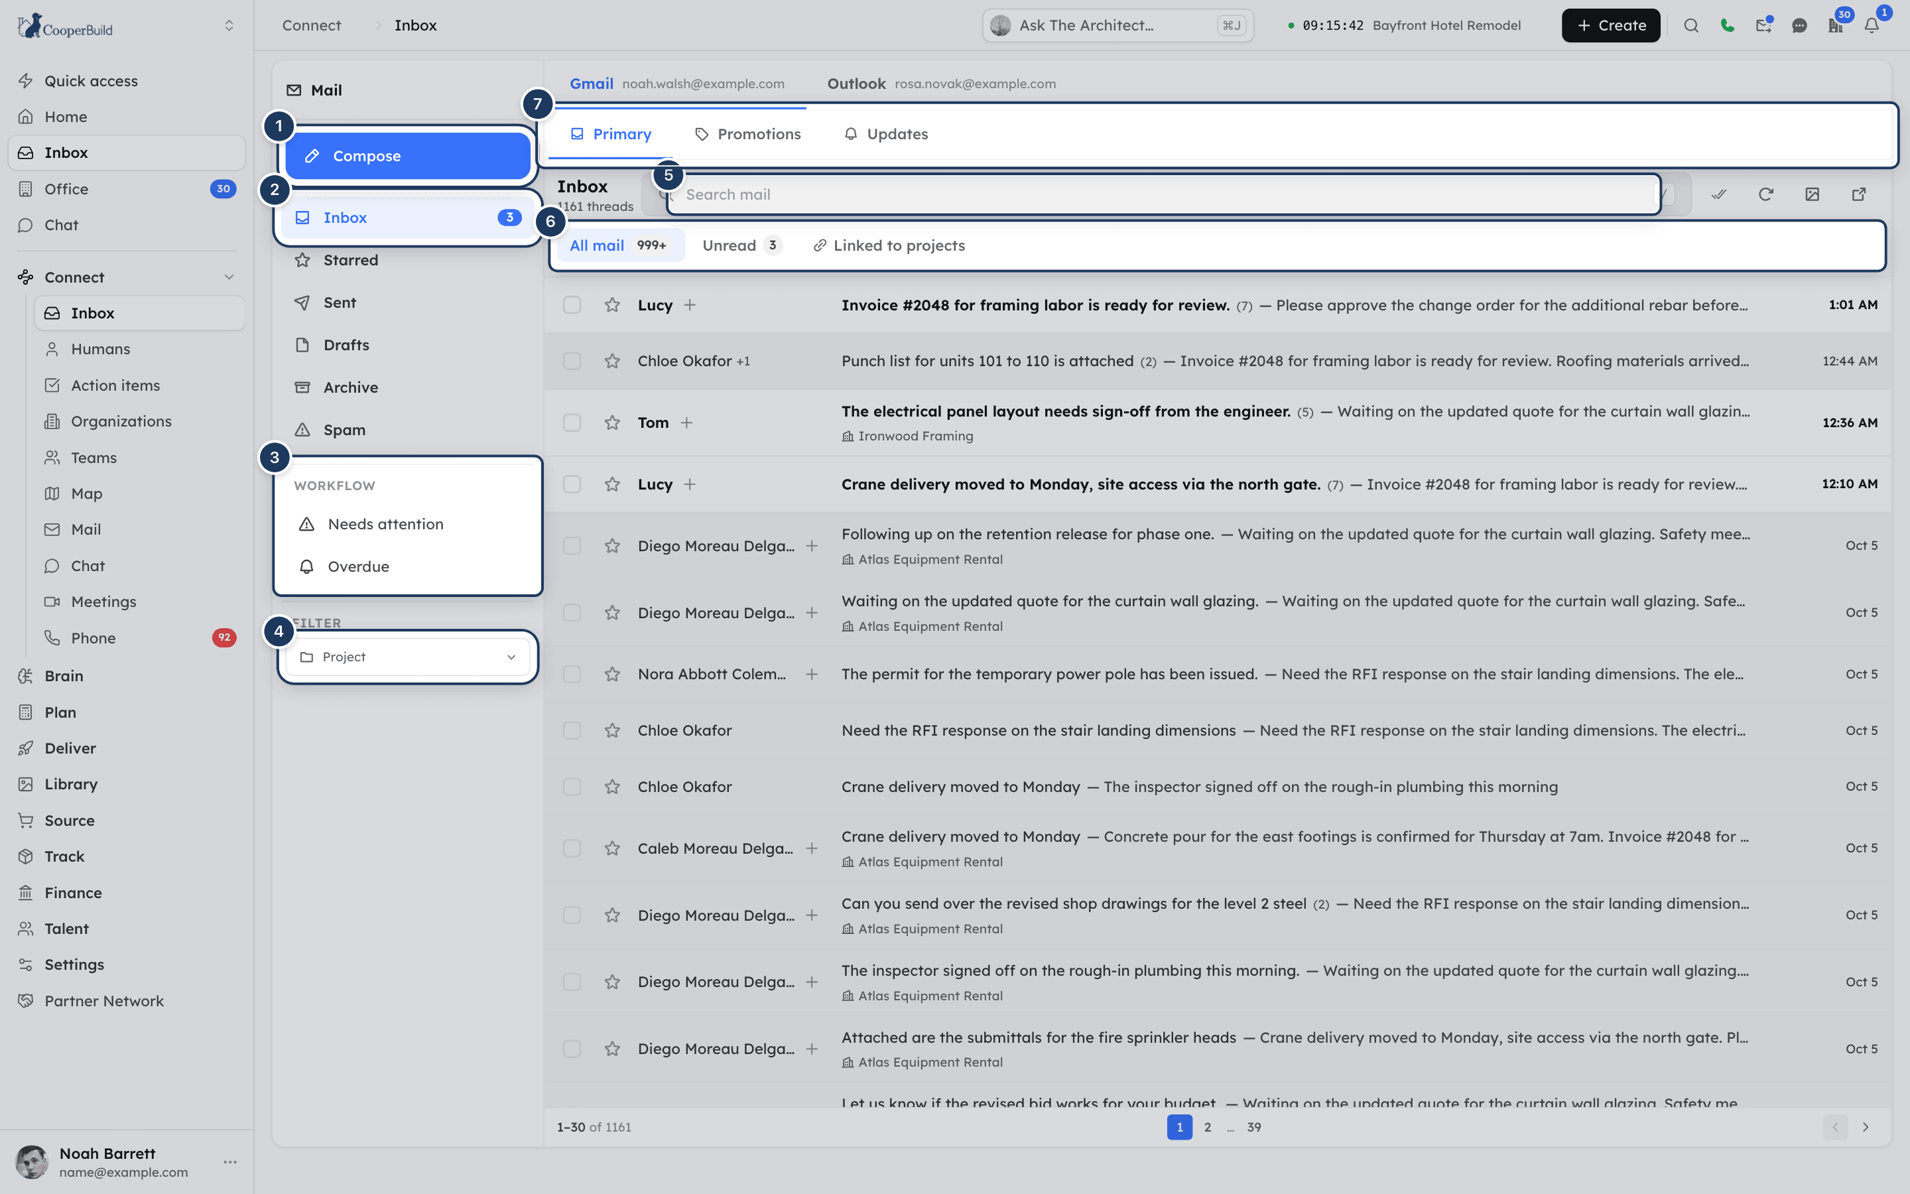This screenshot has width=1910, height=1194.
Task: Select checkbox for Nora Abbott permit email
Action: tap(572, 675)
